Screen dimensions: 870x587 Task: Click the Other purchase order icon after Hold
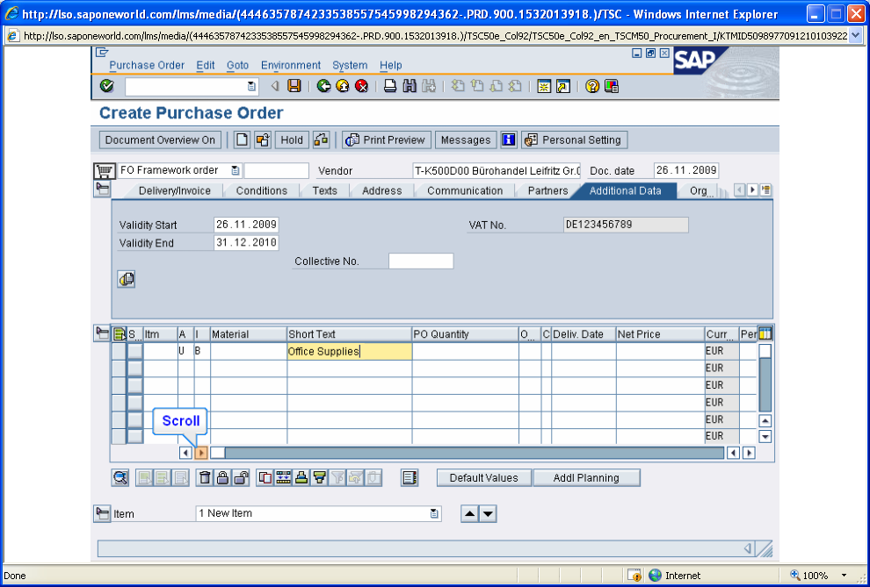click(322, 140)
